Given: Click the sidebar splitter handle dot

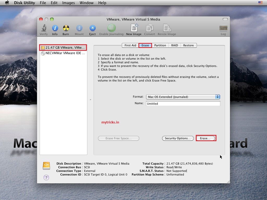Looking at the screenshot, I should [90, 100].
